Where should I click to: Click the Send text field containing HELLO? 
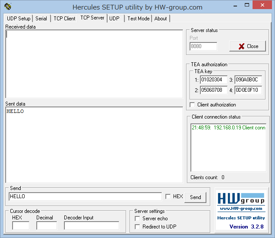tap(85, 196)
